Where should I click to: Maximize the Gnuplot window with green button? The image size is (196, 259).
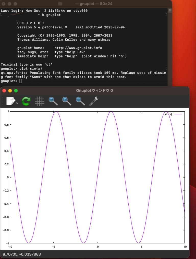point(16,91)
